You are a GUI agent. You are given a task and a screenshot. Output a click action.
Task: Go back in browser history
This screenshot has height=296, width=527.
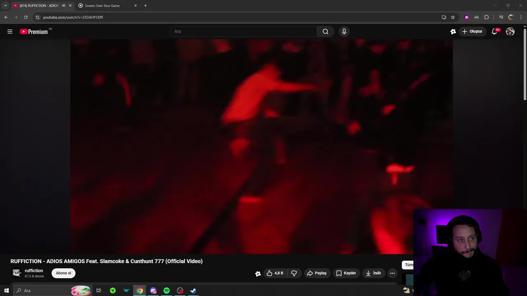pos(6,17)
